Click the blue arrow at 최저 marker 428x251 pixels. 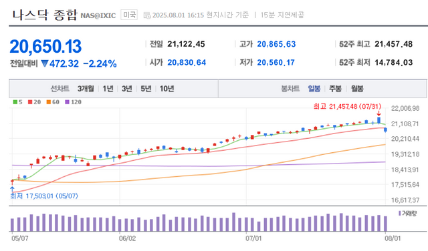[x=12, y=189]
